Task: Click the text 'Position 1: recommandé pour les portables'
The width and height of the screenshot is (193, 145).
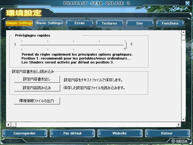Action: click(x=57, y=58)
